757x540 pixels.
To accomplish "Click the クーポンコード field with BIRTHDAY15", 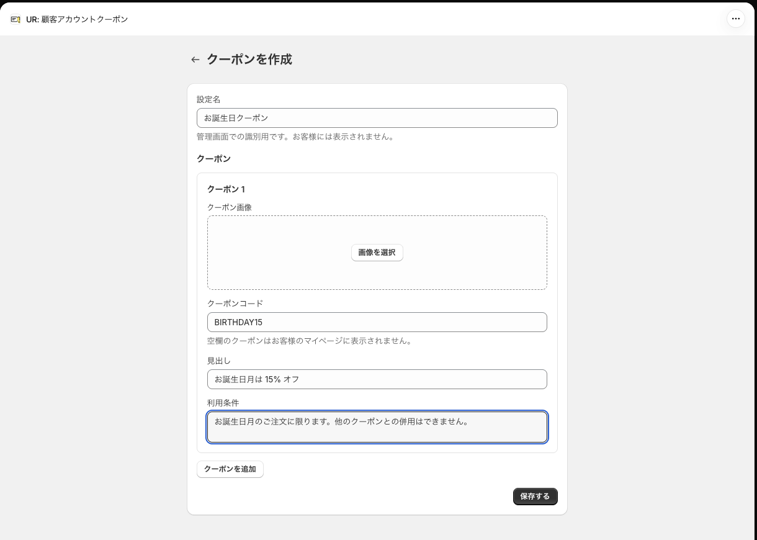I will (x=377, y=322).
